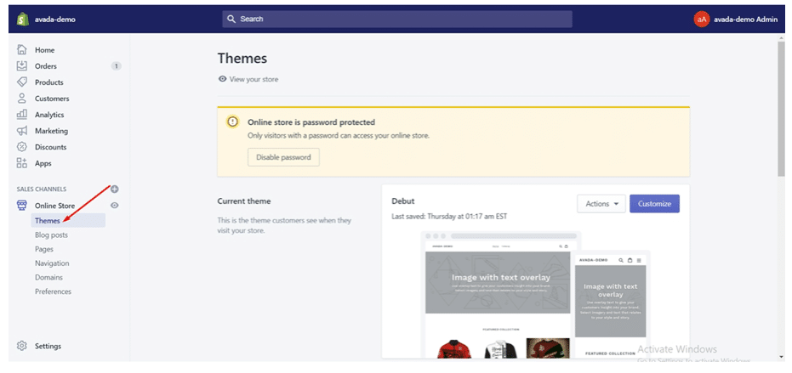
Task: Click 'Online store is password protected' heading
Action: (311, 122)
